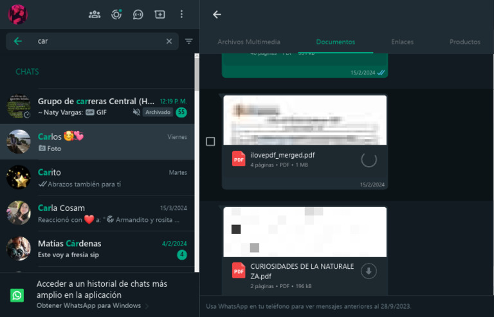Click 'Abrazos también para tí' message preview
The image size is (494, 317).
click(x=84, y=184)
